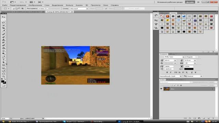Viewport: 219px width, 123px height.
Task: Open the Изображение menu
Action: click(x=35, y=5)
